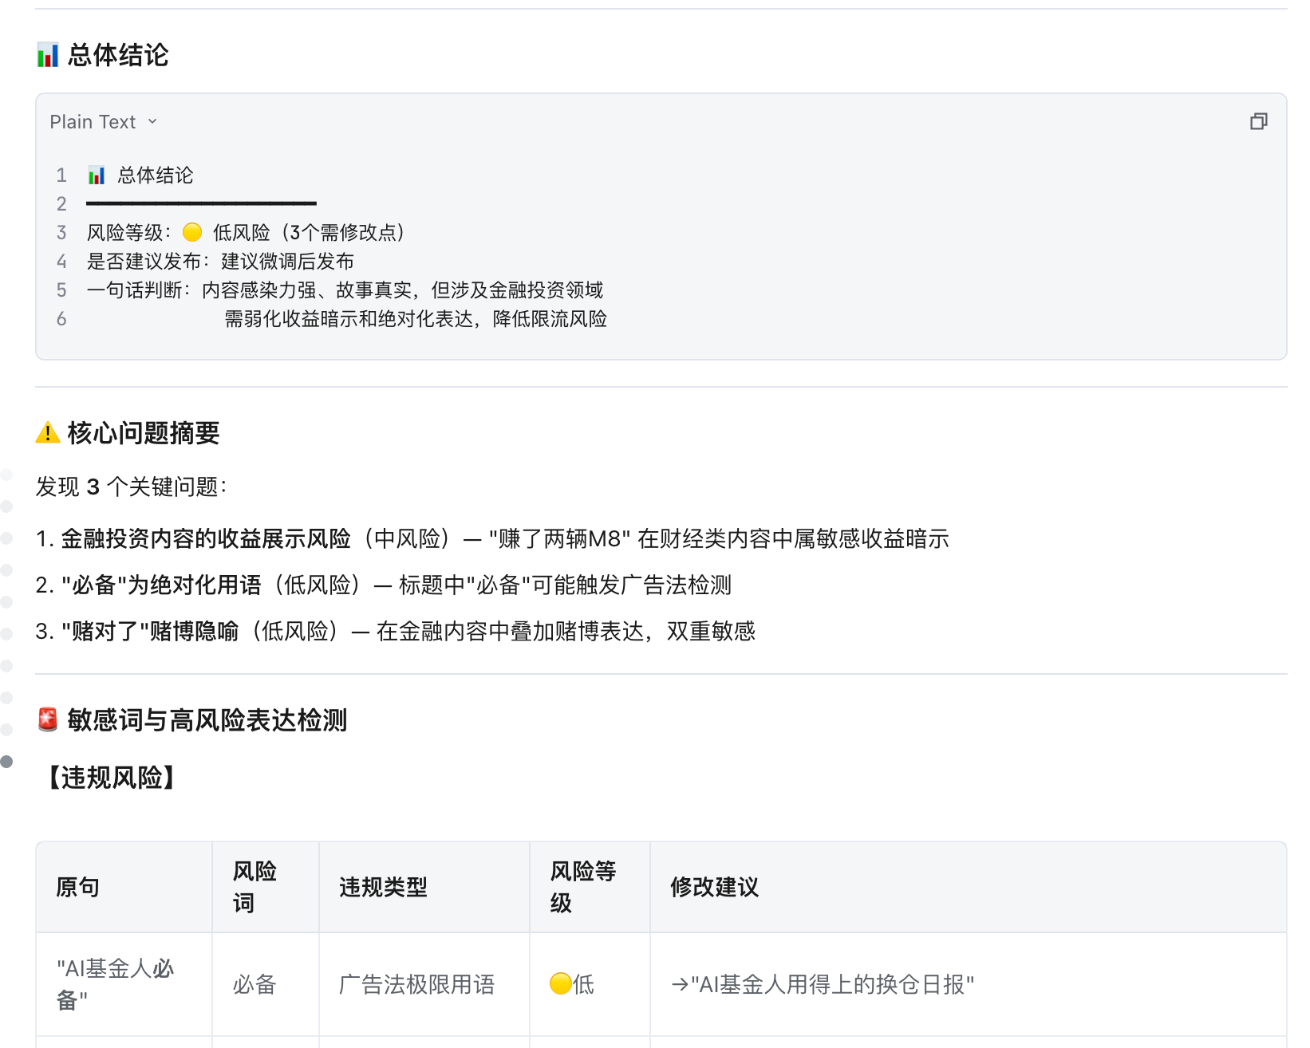Click the first light outline dot in left margin
Screen dimensions: 1310x1048
point(6,475)
